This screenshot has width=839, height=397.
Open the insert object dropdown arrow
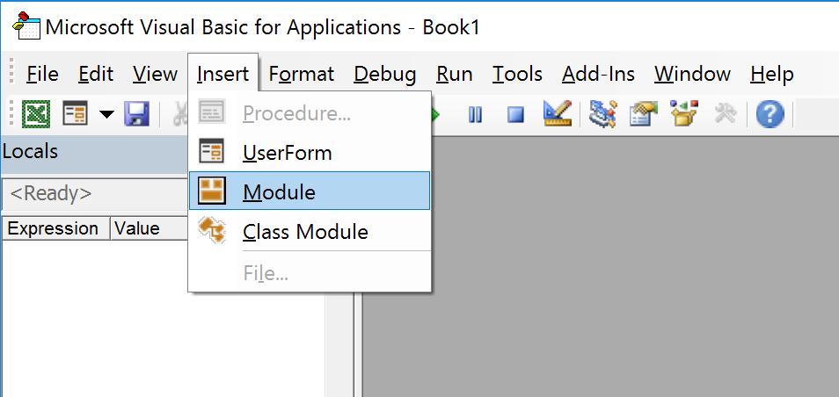pos(106,114)
